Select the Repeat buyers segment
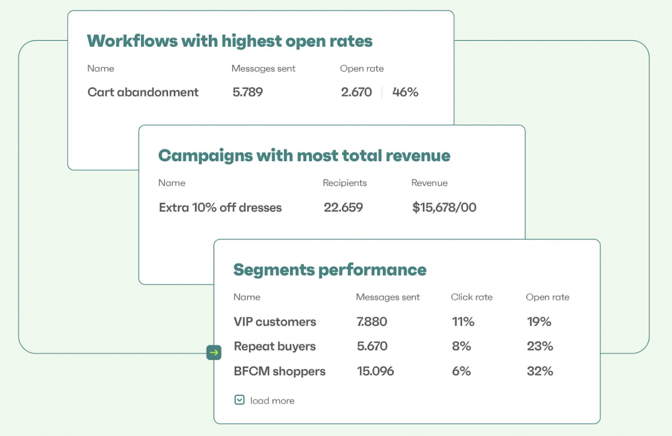The height and width of the screenshot is (436, 672). coord(275,346)
